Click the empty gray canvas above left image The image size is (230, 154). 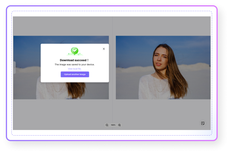59,26
